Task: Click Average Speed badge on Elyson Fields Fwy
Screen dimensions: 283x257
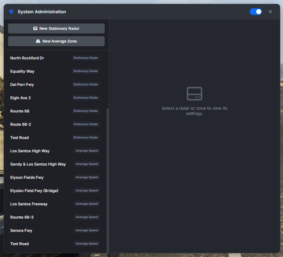Action: (87, 177)
